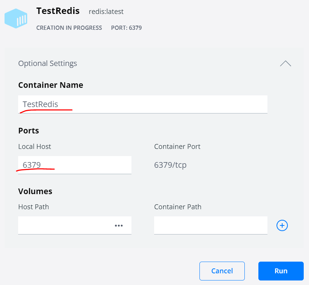
Task: Add another volume with the plus icon
Action: [x=282, y=225]
